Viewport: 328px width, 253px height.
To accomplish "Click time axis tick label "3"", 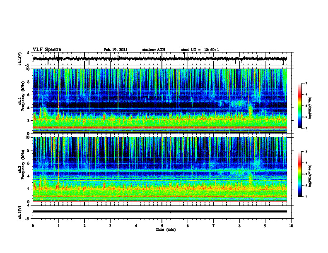I will (110, 226).
